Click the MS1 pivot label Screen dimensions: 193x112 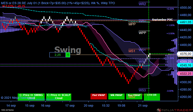[x=132, y=51]
